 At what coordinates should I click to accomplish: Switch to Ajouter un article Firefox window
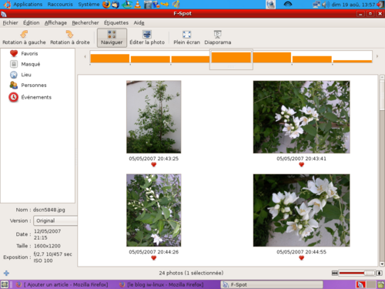click(x=62, y=284)
